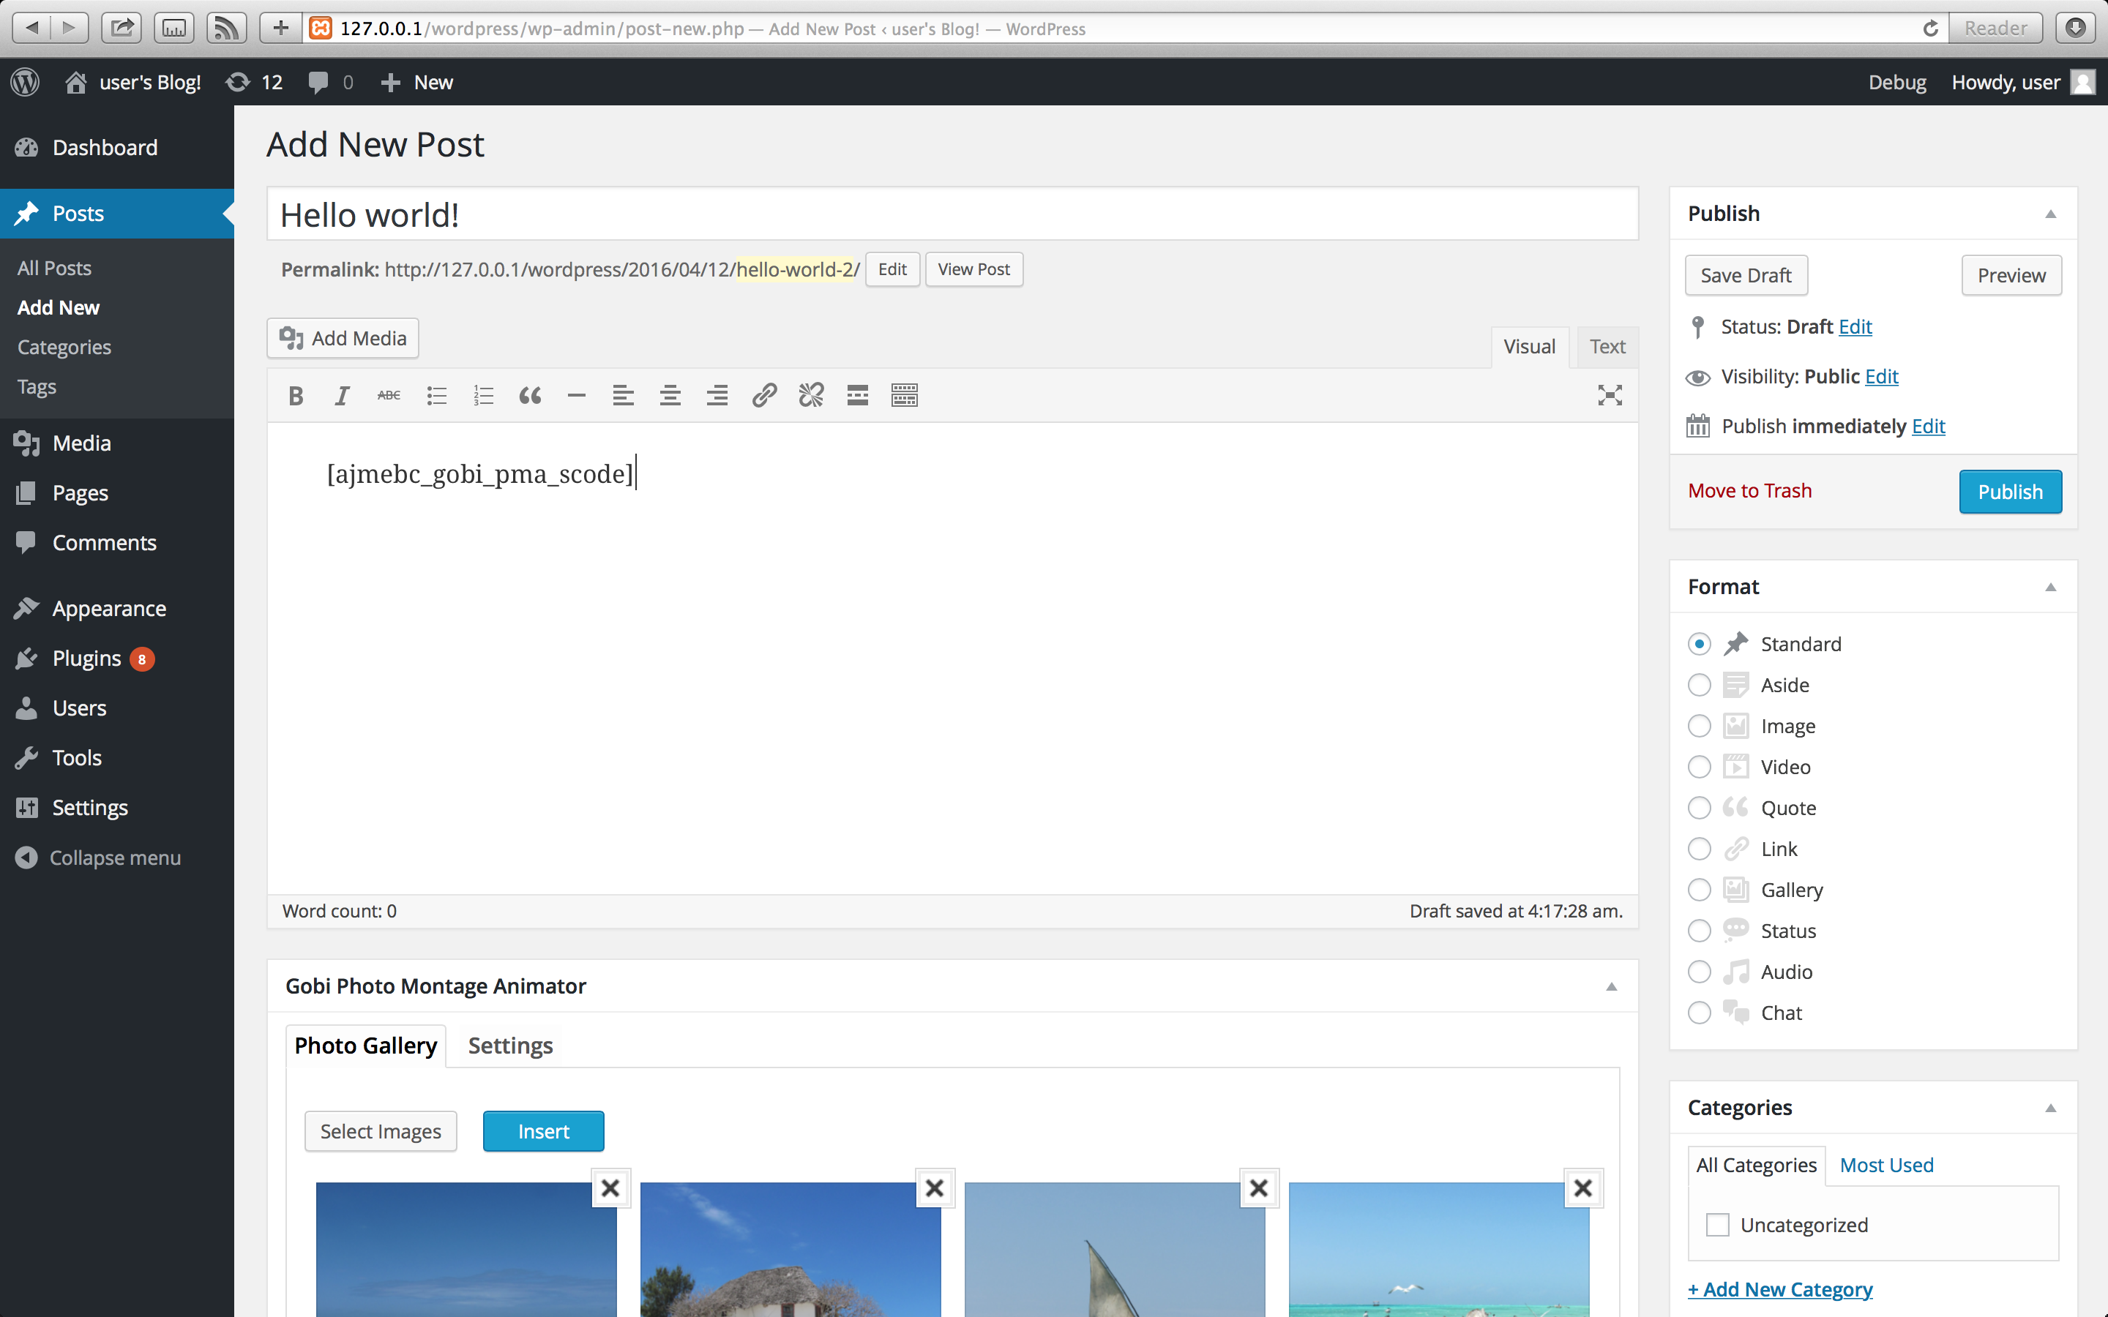The height and width of the screenshot is (1317, 2108).
Task: Choose the Gallery post format
Action: pos(1699,890)
